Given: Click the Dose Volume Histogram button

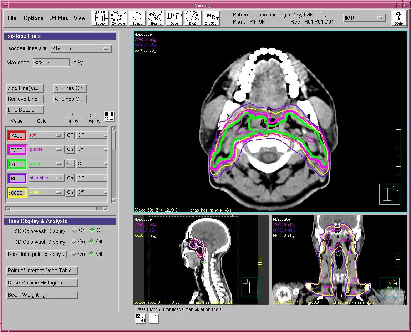Looking at the screenshot, I should 42,283.
